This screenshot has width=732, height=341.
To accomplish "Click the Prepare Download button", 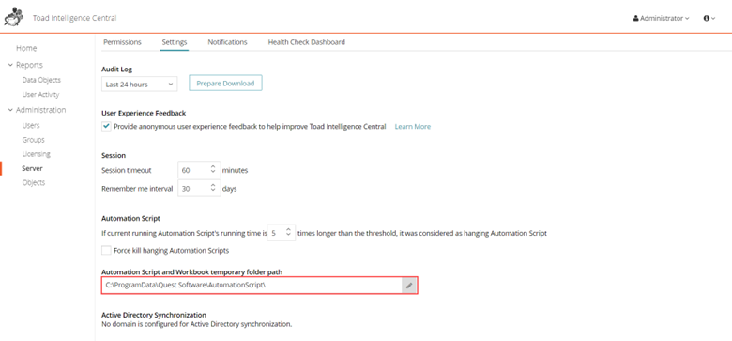I will point(225,84).
